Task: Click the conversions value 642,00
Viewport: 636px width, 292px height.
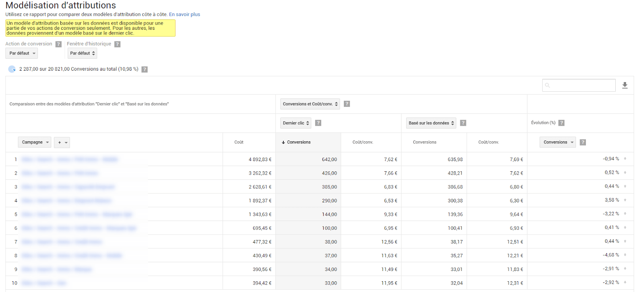Action: click(x=330, y=159)
